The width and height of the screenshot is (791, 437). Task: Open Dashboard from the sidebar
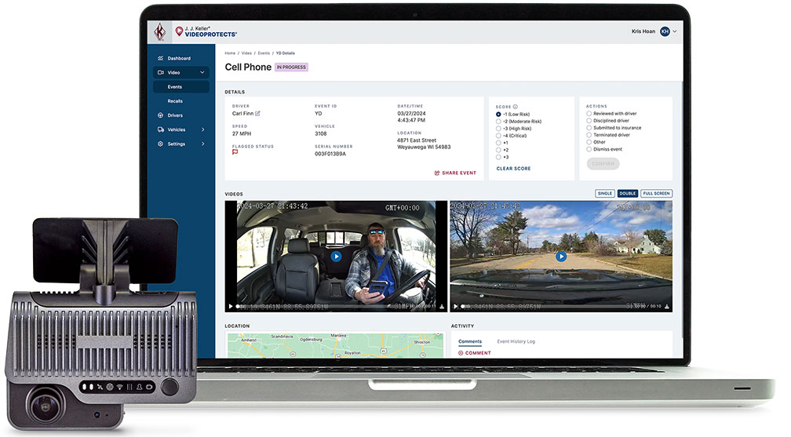(x=178, y=58)
